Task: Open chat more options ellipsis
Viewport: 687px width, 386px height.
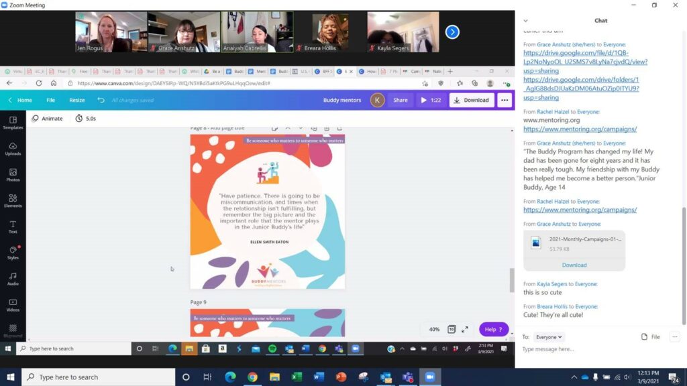Action: coord(675,336)
